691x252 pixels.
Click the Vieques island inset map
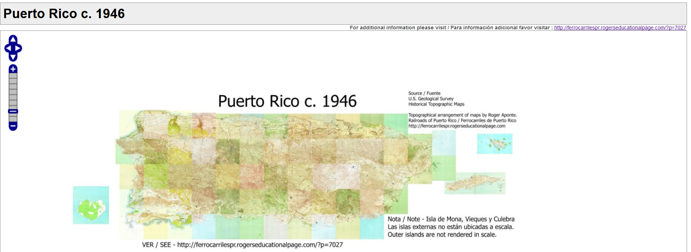tap(475, 183)
